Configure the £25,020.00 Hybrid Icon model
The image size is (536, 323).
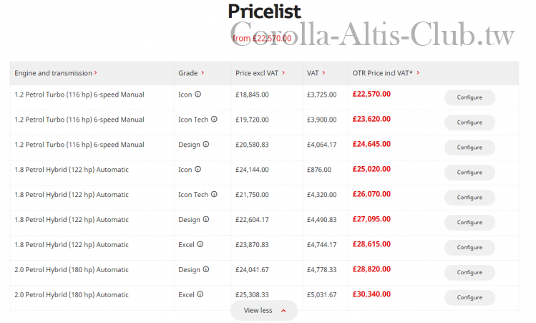[469, 173]
